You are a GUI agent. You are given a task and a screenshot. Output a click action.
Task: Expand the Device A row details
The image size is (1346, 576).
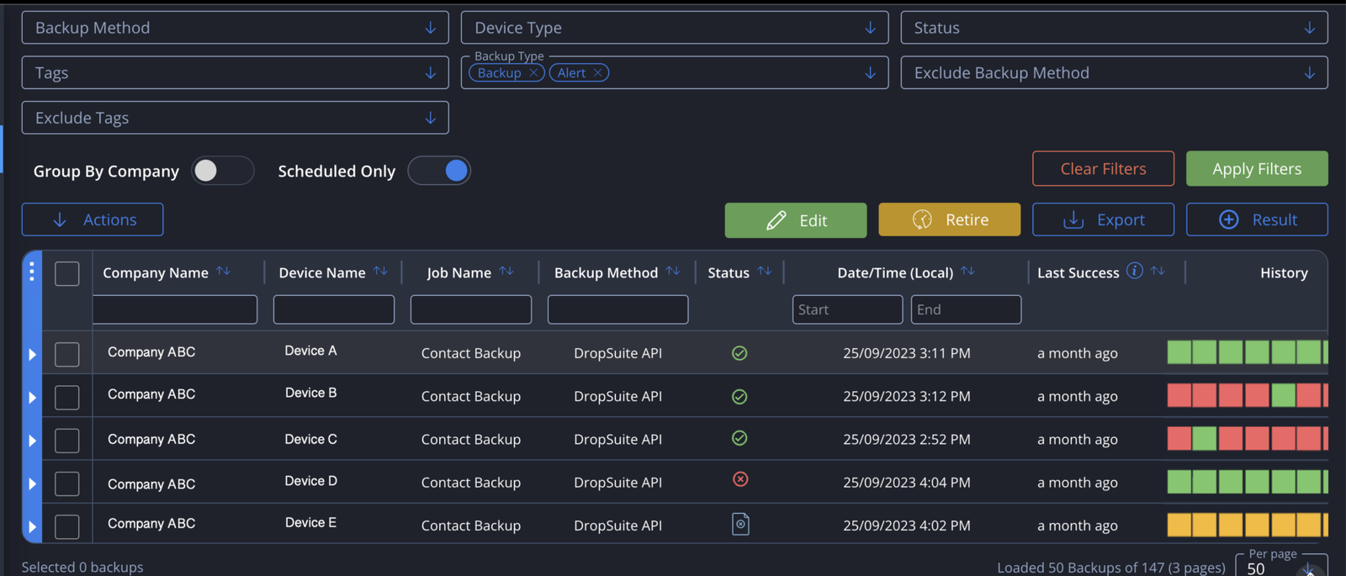pos(32,354)
